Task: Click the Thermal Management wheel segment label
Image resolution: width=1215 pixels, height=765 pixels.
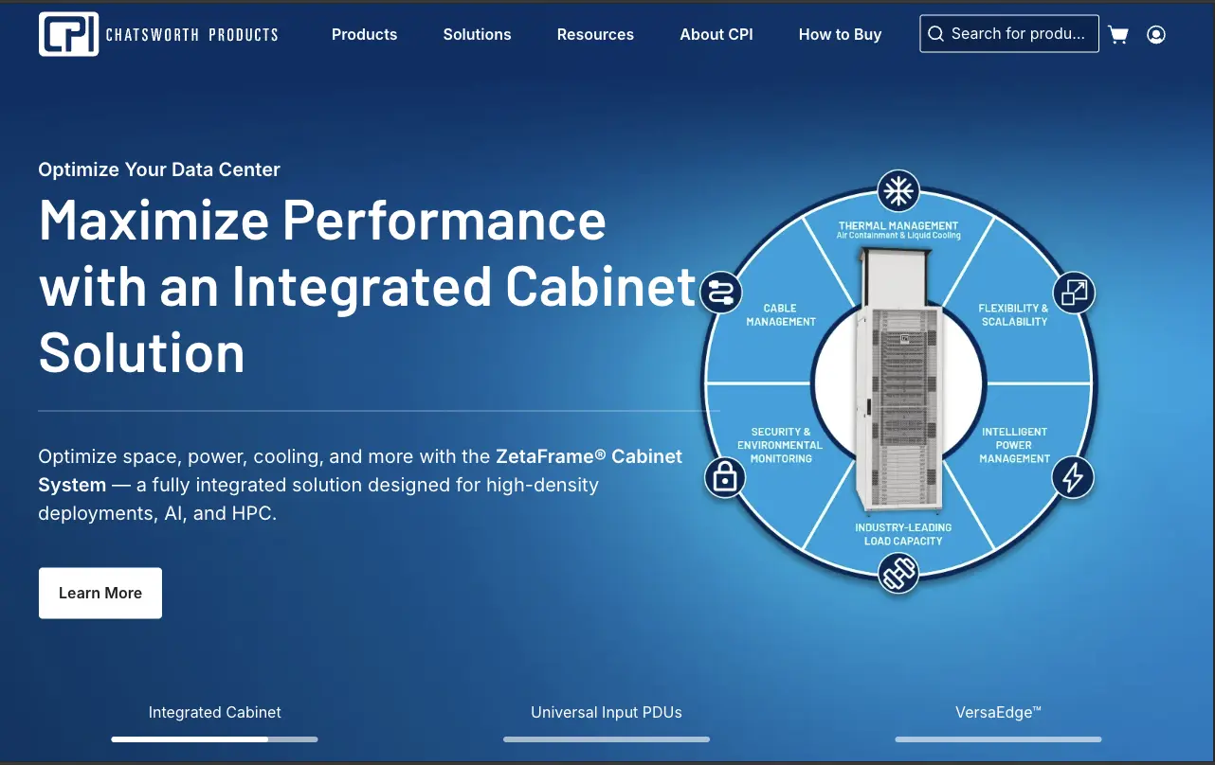Action: tap(898, 230)
